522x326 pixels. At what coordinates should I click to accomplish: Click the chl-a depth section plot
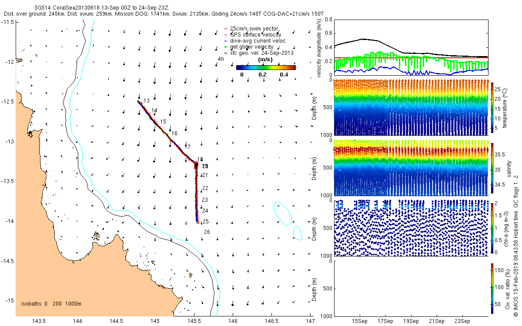(x=411, y=228)
